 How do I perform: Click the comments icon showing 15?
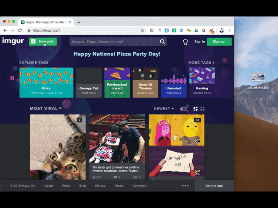pos(115,177)
